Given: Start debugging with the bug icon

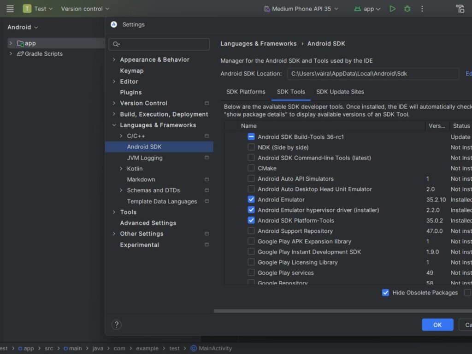Looking at the screenshot, I should (x=407, y=9).
